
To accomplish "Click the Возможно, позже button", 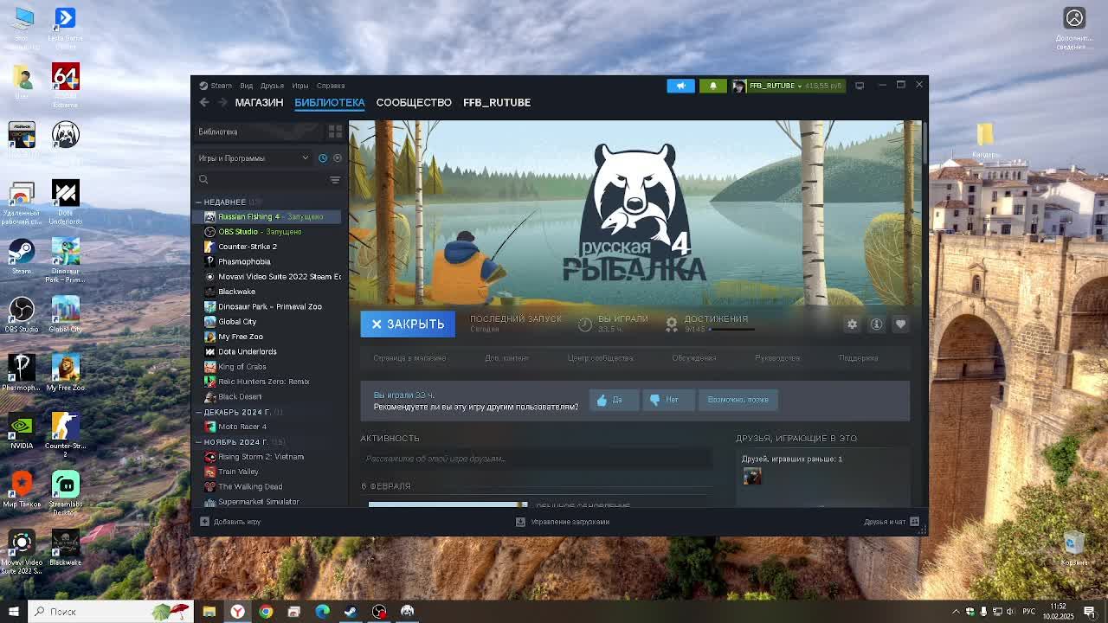I will coord(738,400).
